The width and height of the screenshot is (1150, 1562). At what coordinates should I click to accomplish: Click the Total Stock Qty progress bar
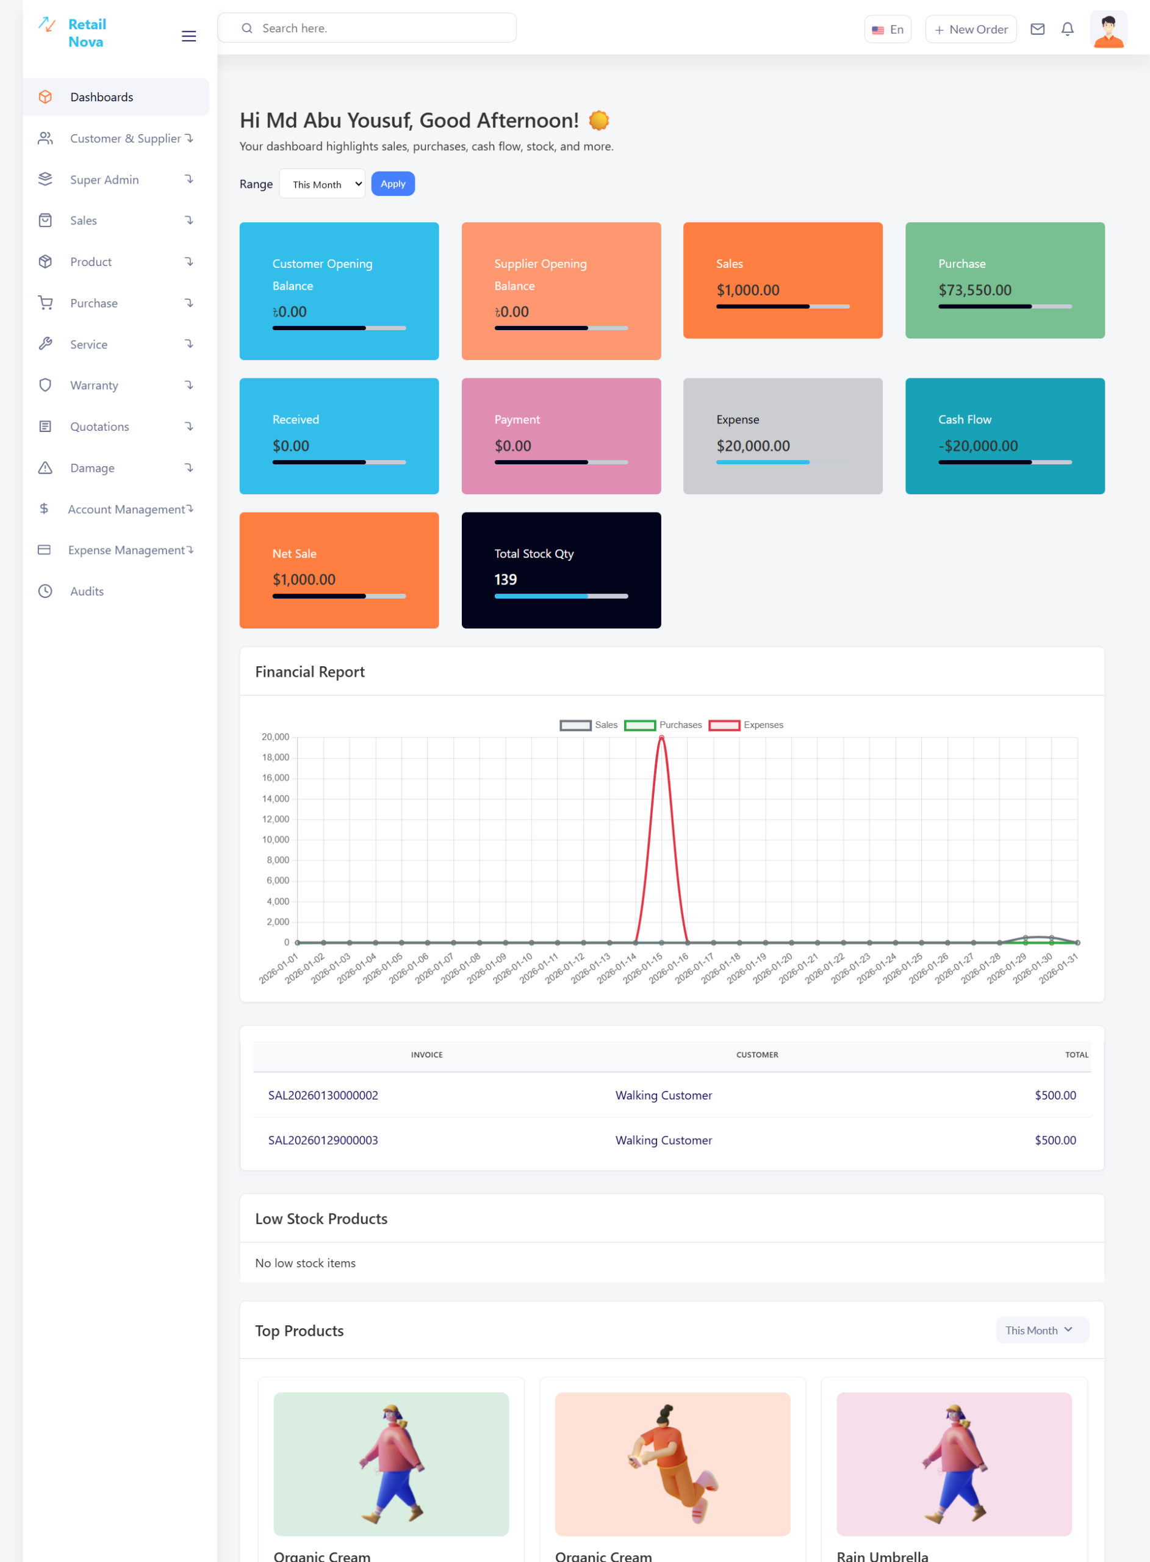pyautogui.click(x=561, y=596)
